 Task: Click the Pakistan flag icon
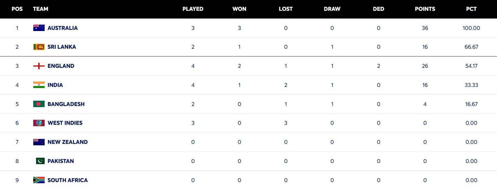coord(39,161)
